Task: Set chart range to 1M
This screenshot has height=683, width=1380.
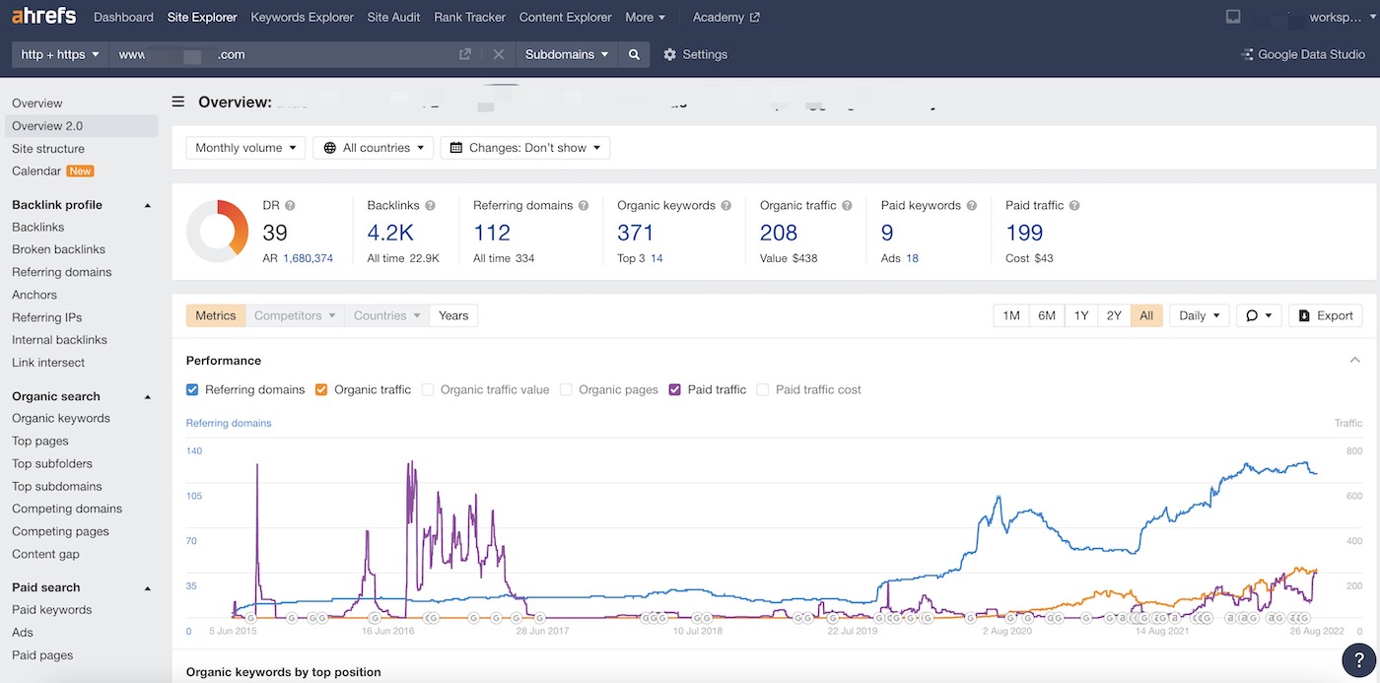Action: click(1011, 315)
